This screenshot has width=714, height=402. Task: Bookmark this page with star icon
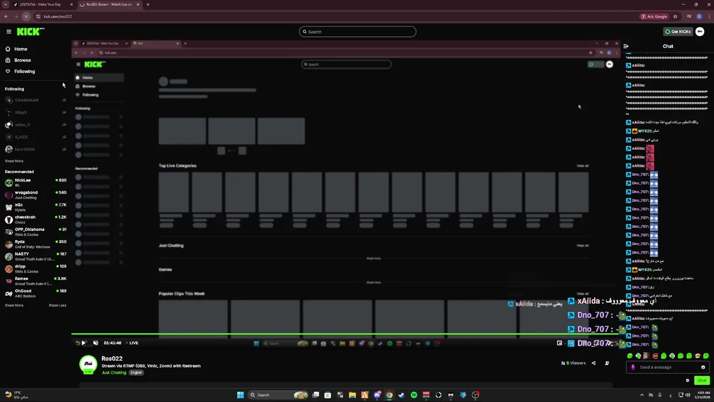tap(675, 16)
